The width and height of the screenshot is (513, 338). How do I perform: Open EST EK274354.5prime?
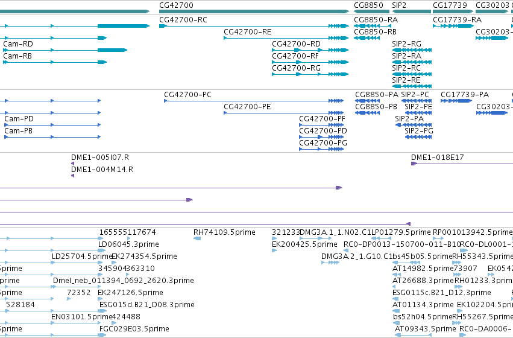[x=144, y=257]
